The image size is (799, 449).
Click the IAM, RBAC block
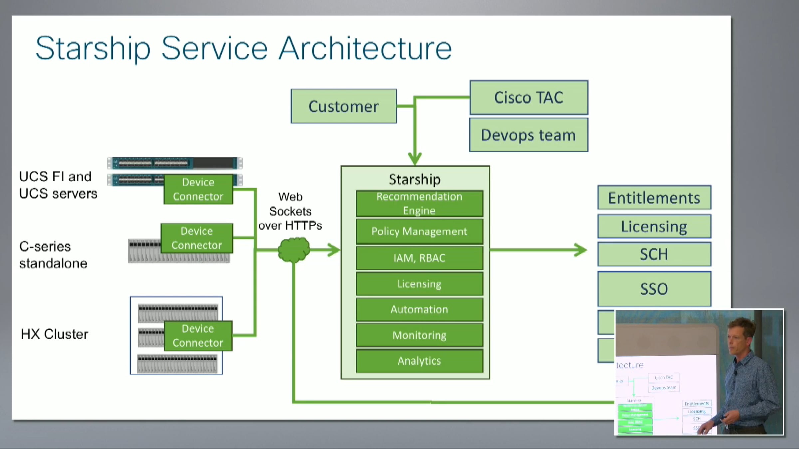pyautogui.click(x=419, y=258)
